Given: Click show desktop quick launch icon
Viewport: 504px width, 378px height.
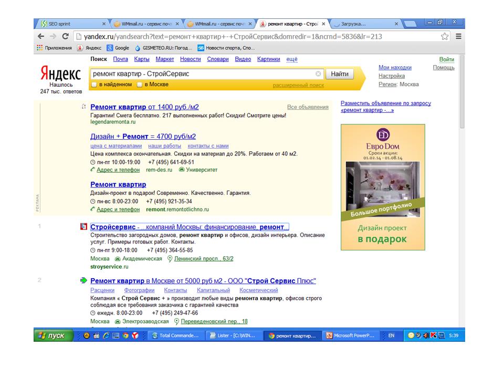Looking at the screenshot, I should 115,335.
